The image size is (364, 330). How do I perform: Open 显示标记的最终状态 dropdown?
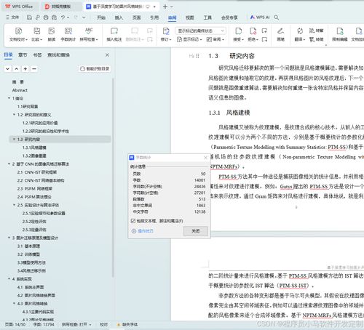tap(200, 31)
